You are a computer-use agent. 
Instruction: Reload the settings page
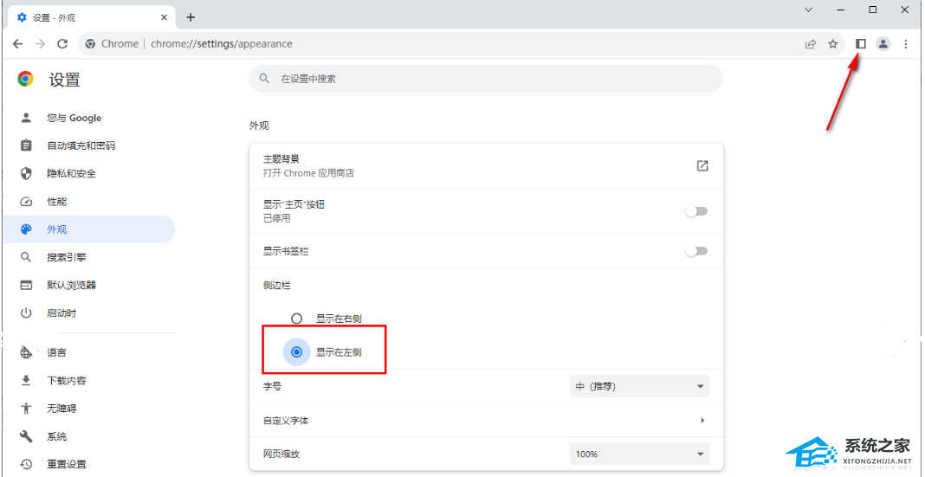(x=62, y=43)
